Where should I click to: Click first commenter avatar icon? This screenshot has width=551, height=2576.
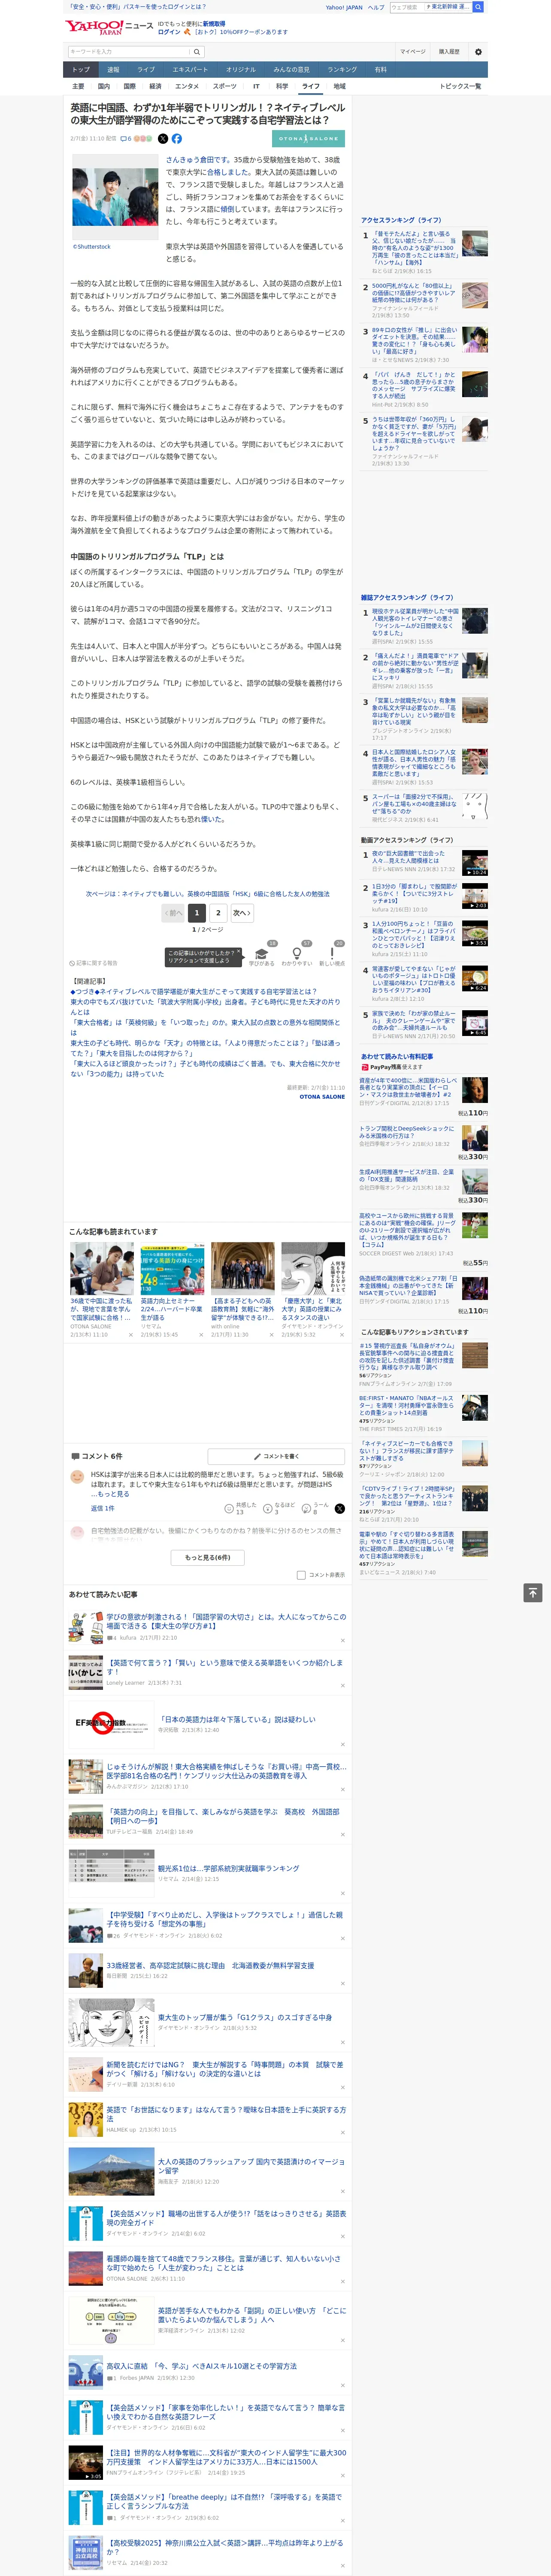tap(77, 1476)
